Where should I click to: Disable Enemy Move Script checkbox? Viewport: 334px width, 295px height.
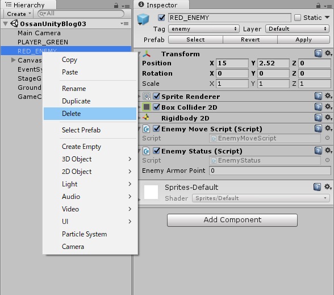(157, 128)
